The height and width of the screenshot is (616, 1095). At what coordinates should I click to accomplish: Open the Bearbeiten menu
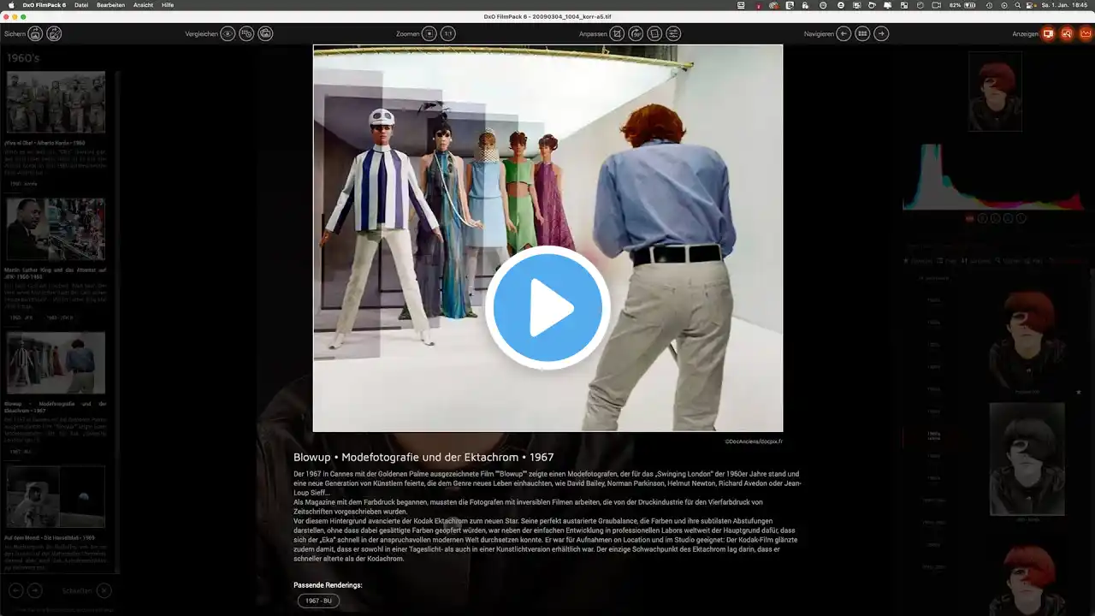[110, 5]
